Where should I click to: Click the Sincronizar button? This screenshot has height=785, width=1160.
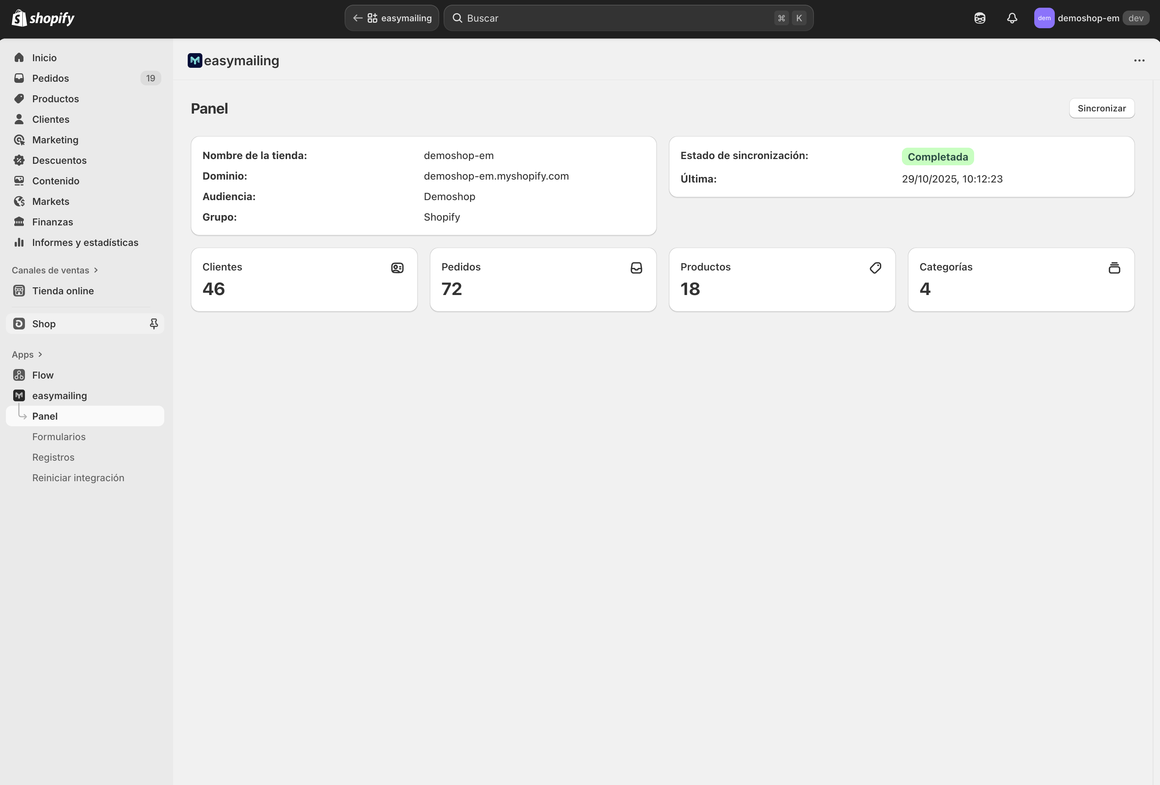point(1102,108)
